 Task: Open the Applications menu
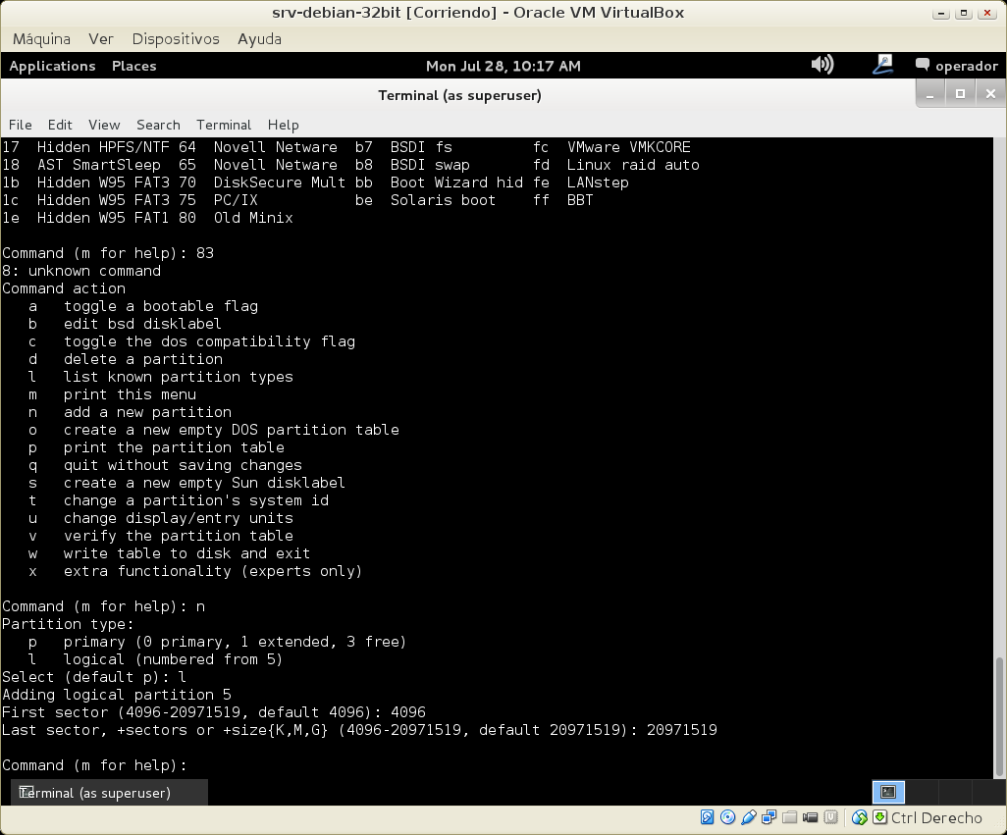coord(52,66)
